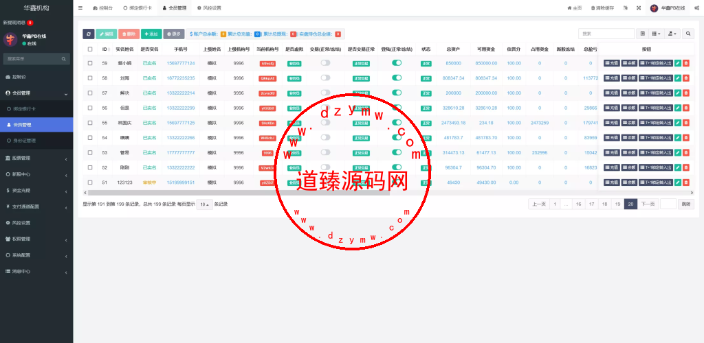Viewport: 704px width, 343px height.
Task: Click the user avatar in the sidebar
Action: (10, 39)
